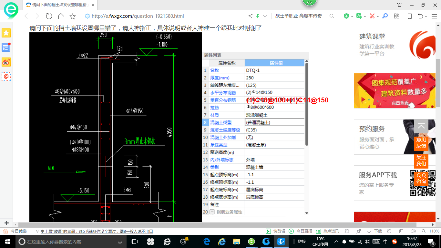Open the 图集规范覆盖广 advertisement banner
The height and width of the screenshot is (248, 441).
tap(395, 91)
